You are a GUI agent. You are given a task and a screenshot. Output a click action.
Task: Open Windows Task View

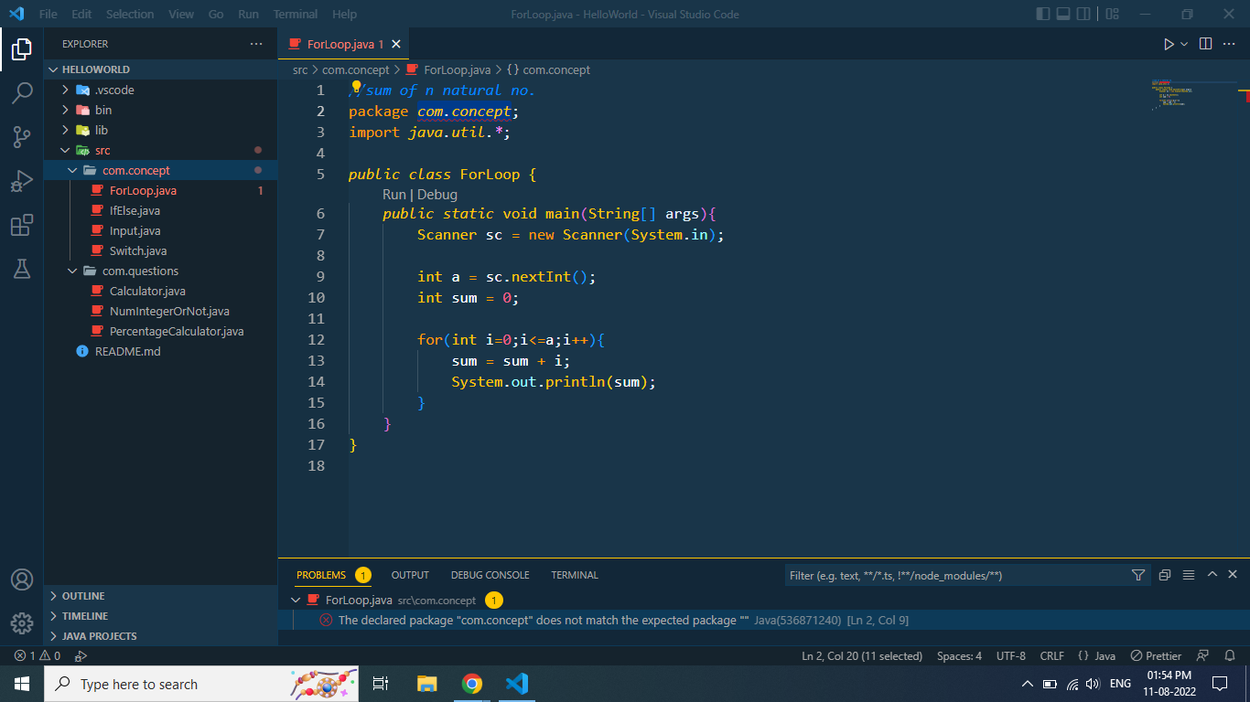(381, 684)
